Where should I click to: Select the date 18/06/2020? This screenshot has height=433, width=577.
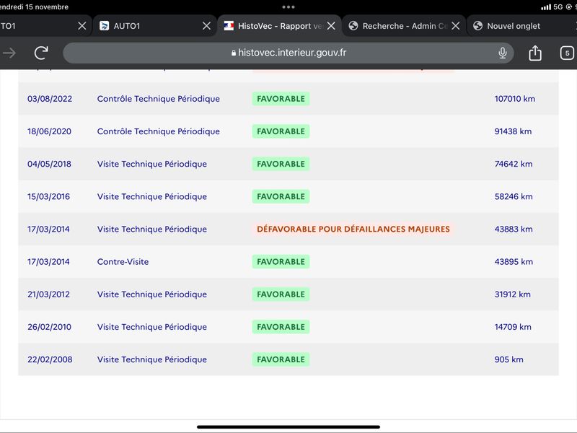click(x=49, y=131)
